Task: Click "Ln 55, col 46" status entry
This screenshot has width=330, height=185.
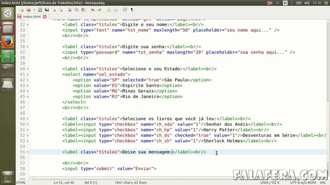Action: (64, 182)
